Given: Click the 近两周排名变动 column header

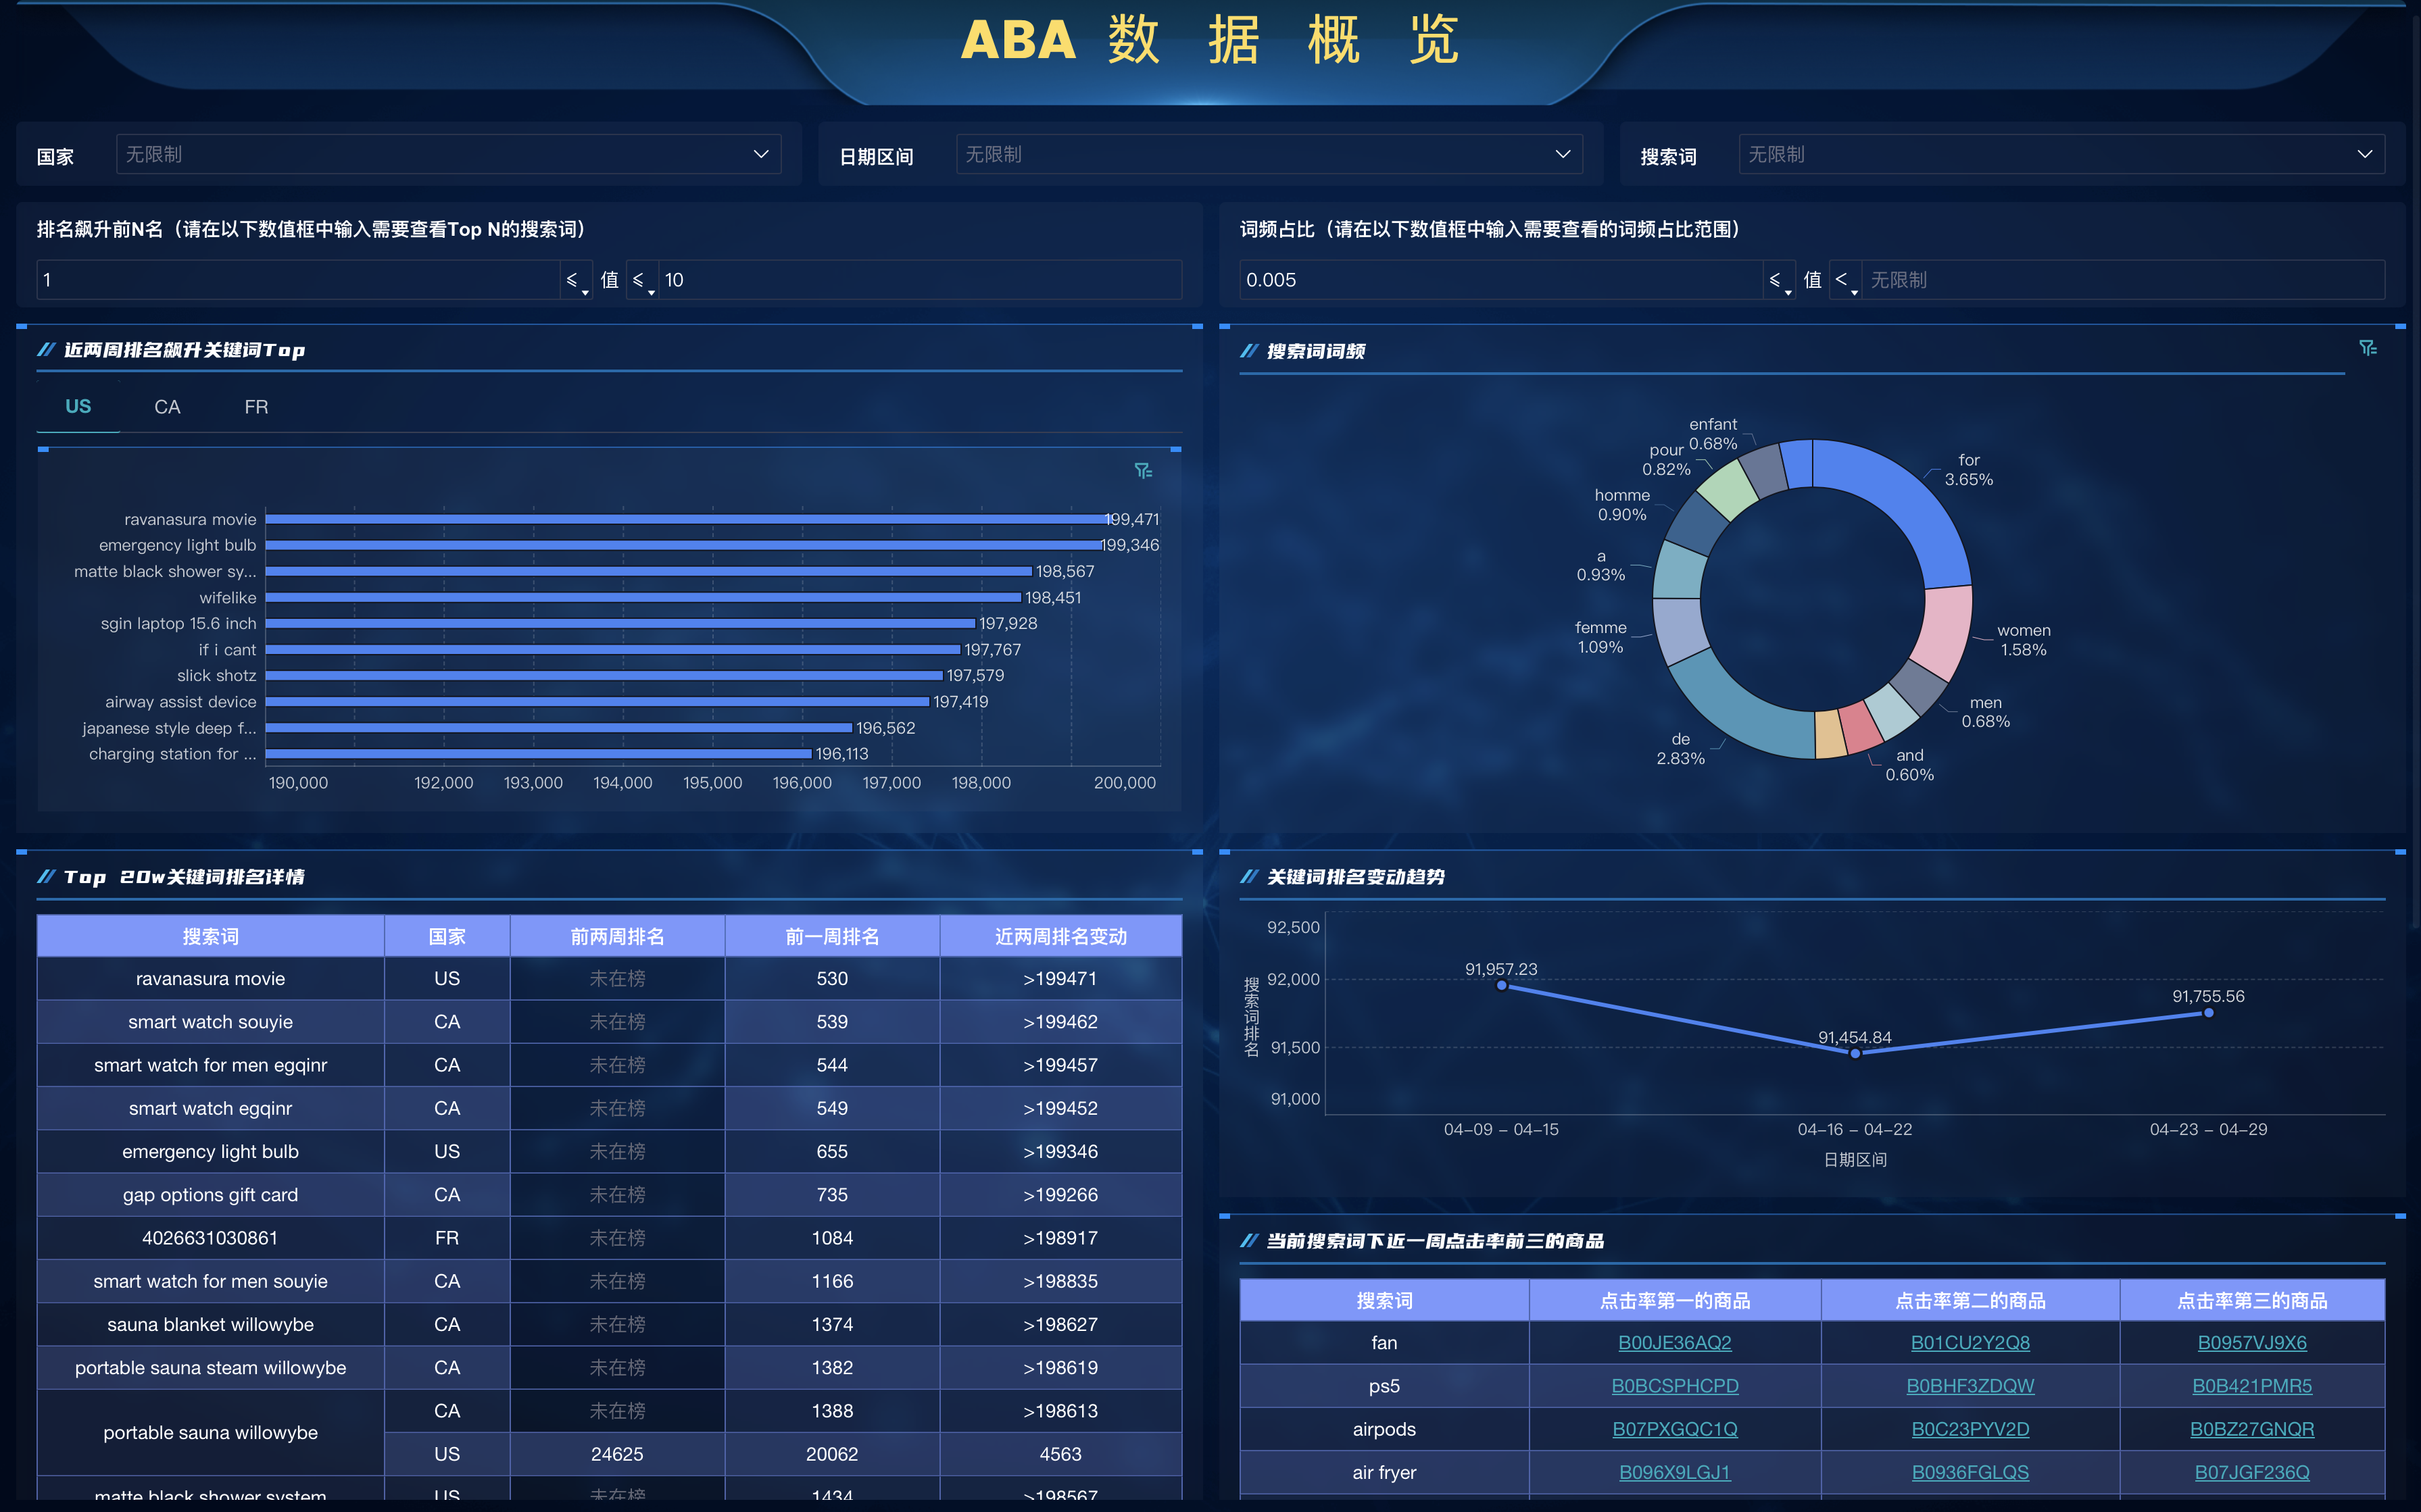Looking at the screenshot, I should pos(1059,937).
